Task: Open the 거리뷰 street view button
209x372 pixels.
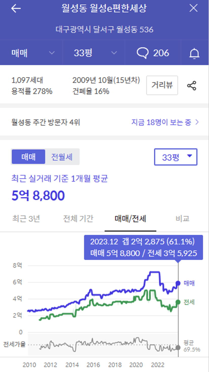Action: point(162,85)
